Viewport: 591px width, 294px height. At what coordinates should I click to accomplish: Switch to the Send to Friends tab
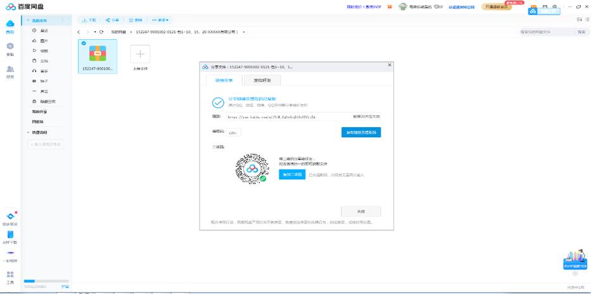262,80
